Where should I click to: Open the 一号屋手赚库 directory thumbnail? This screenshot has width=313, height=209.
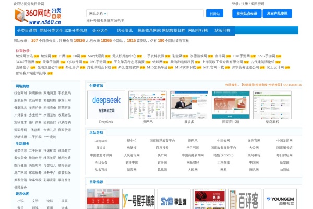(x=139, y=199)
